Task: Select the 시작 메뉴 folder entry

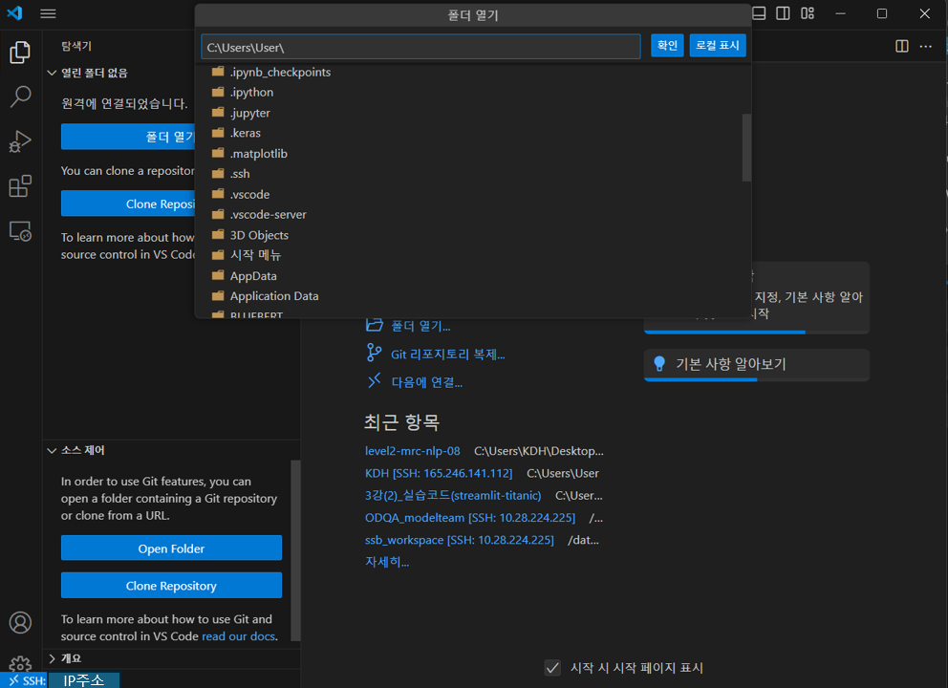Action: pos(473,255)
